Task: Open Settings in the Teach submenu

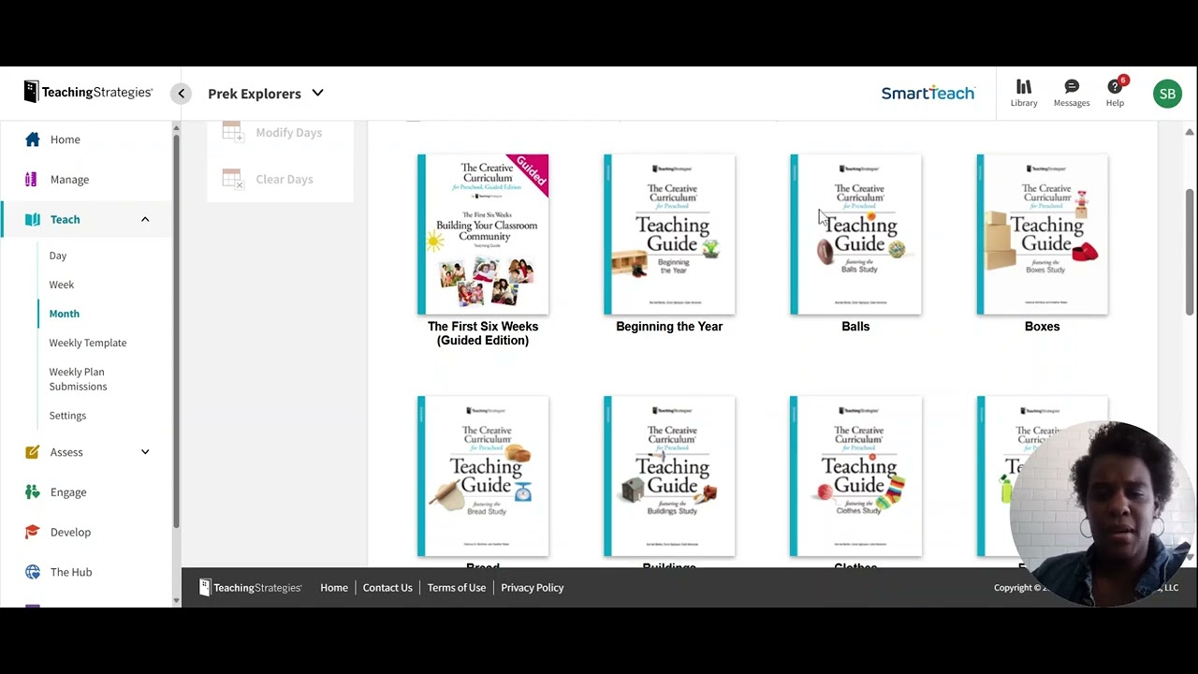Action: coord(67,416)
